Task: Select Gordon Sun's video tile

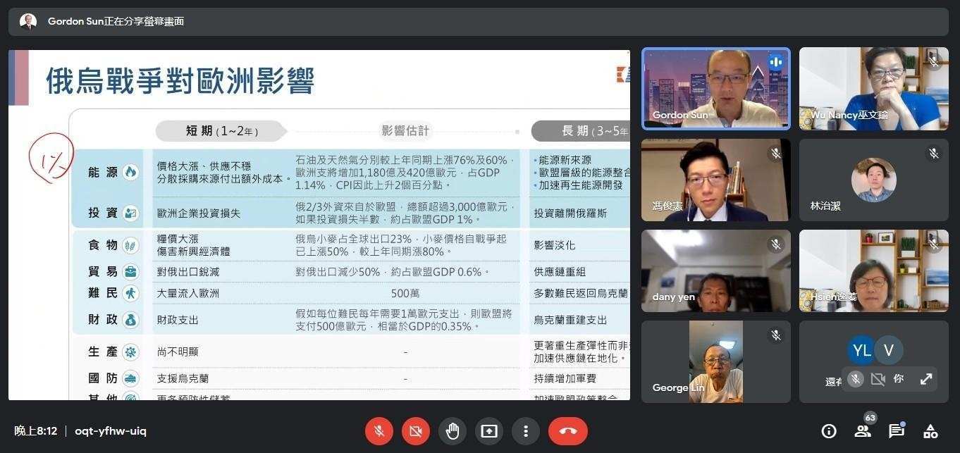Action: pyautogui.click(x=715, y=89)
